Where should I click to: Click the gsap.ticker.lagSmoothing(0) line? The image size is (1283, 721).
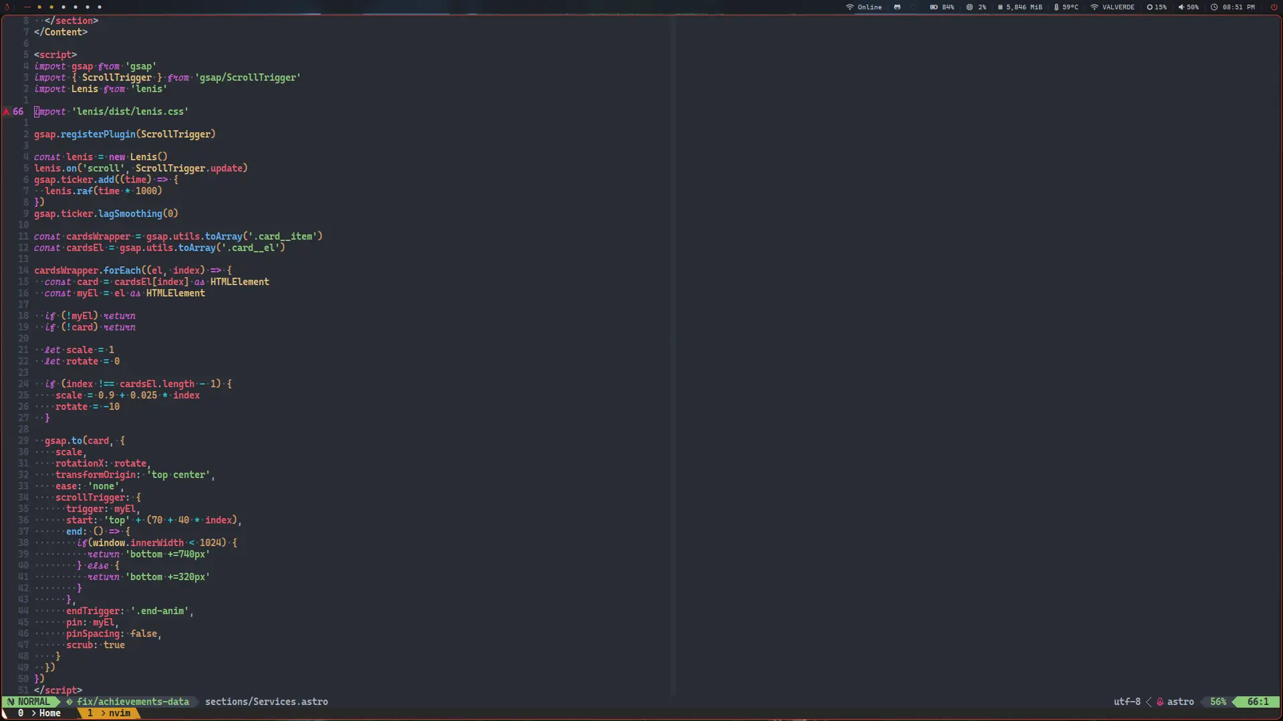tap(106, 214)
